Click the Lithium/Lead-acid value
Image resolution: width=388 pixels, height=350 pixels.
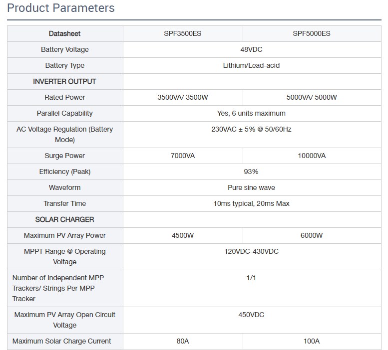click(x=251, y=65)
